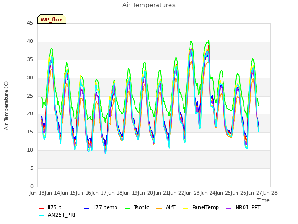
Task: Click the yellow PanelTemp legend marker
Action: 186,208
